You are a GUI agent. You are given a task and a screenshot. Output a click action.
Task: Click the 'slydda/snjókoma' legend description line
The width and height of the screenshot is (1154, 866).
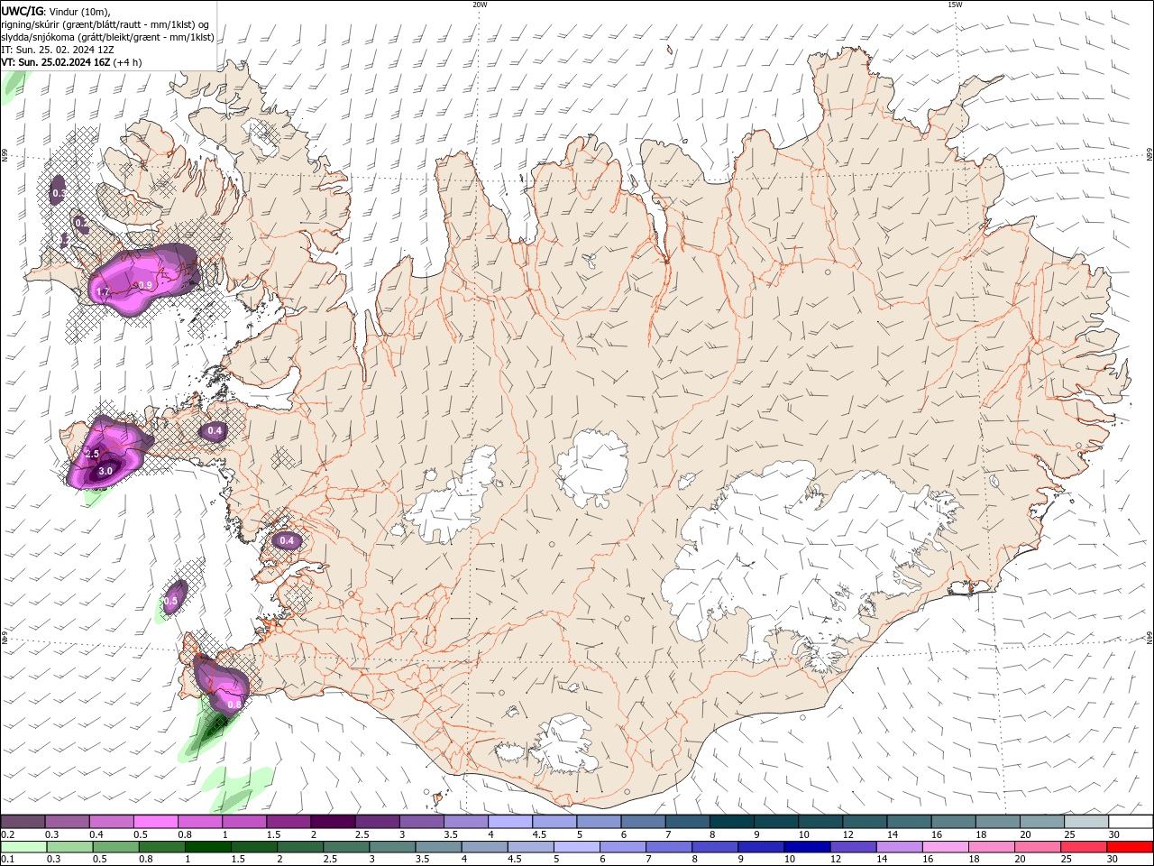click(107, 37)
